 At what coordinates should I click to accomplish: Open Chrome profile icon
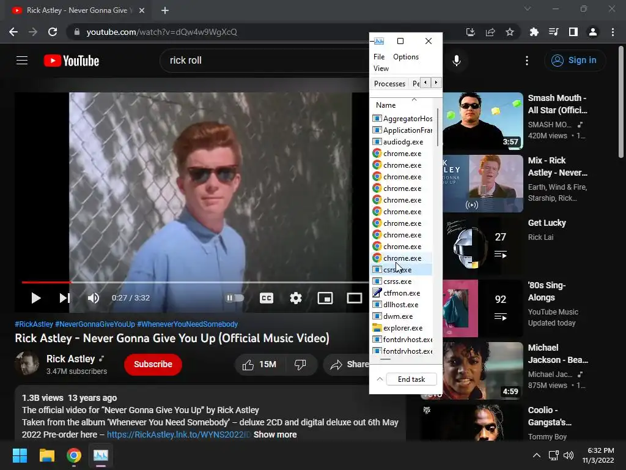(593, 32)
